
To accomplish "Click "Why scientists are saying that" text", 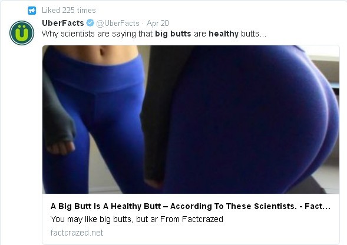I will tap(97, 34).
